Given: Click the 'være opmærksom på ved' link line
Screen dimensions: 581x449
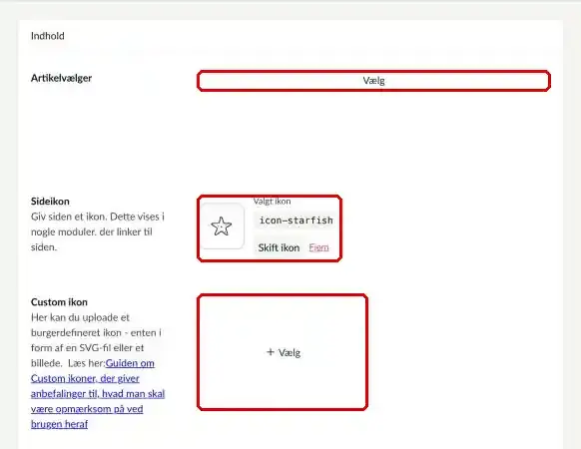Looking at the screenshot, I should point(87,409).
